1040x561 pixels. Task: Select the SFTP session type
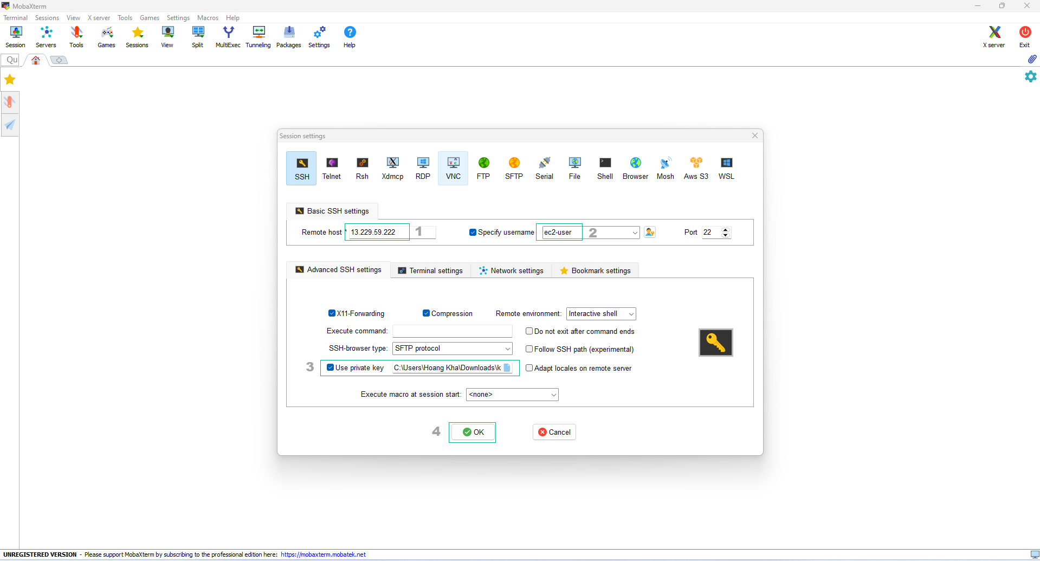tap(514, 169)
